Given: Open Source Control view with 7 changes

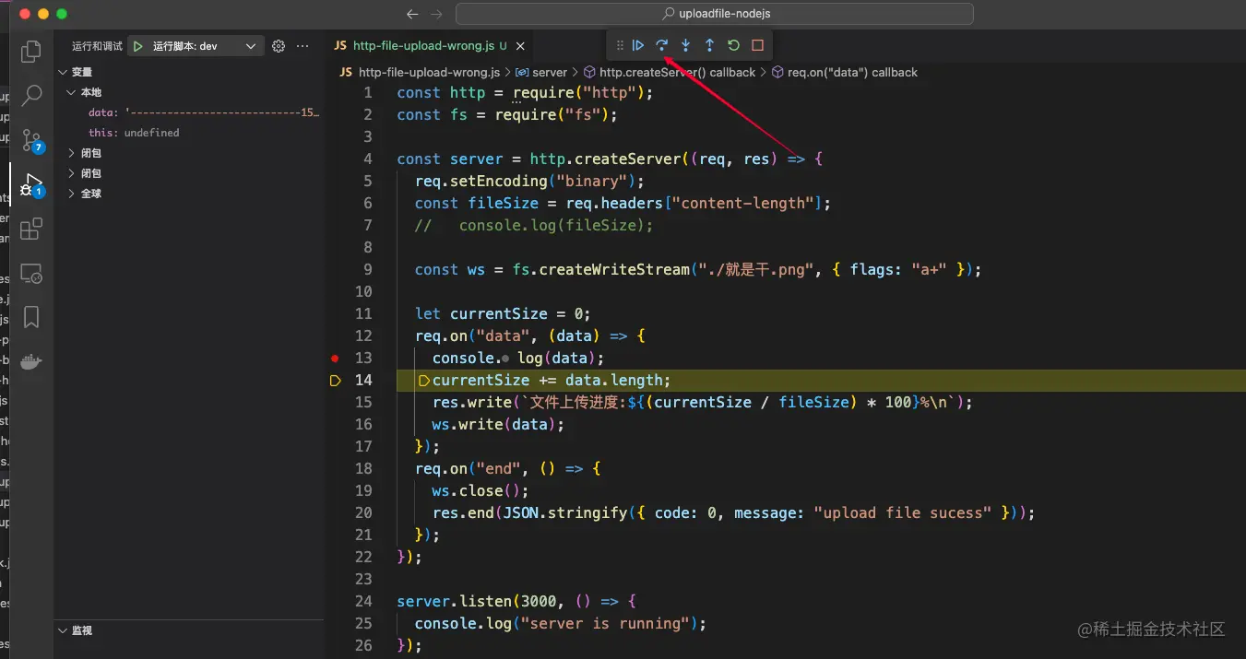Looking at the screenshot, I should 30,140.
